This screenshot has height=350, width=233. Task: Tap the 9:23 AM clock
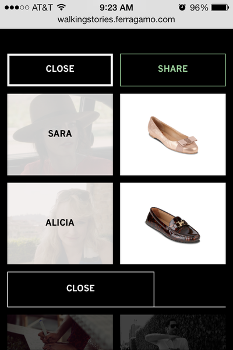pyautogui.click(x=116, y=8)
